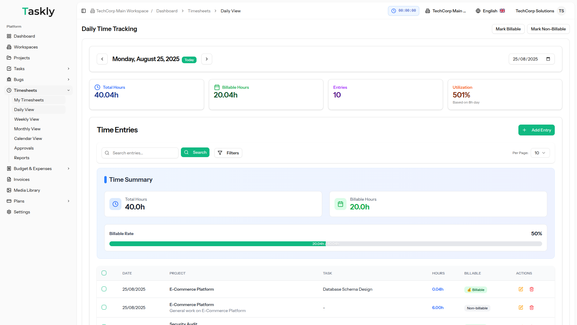Viewport: 577px width, 325px height.
Task: Open Weekly View in sidebar
Action: [26, 119]
